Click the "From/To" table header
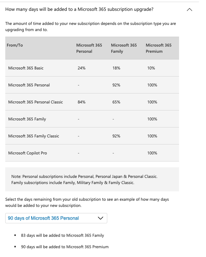Screen dimensions: 206x257 click(x=15, y=45)
